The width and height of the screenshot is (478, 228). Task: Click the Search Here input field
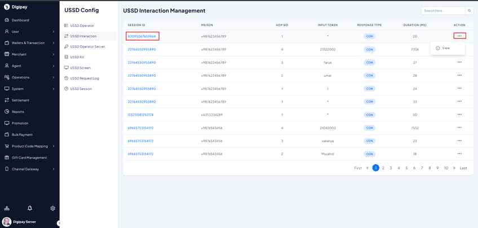pyautogui.click(x=443, y=11)
